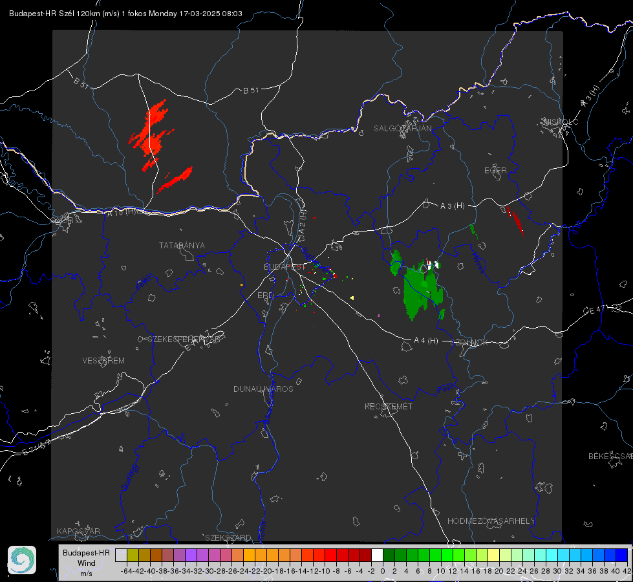This screenshot has width=633, height=582.
Task: Click the radar title text with date 17-03-2025
Action: point(125,14)
